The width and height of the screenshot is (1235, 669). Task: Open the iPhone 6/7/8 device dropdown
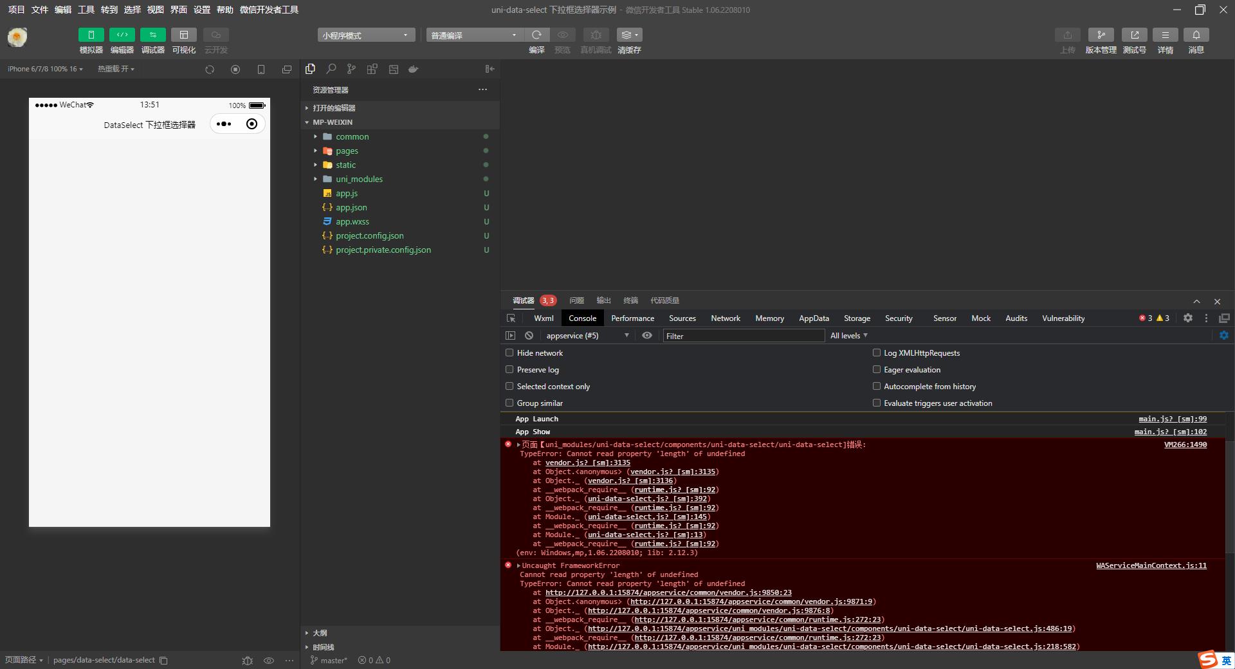click(45, 69)
